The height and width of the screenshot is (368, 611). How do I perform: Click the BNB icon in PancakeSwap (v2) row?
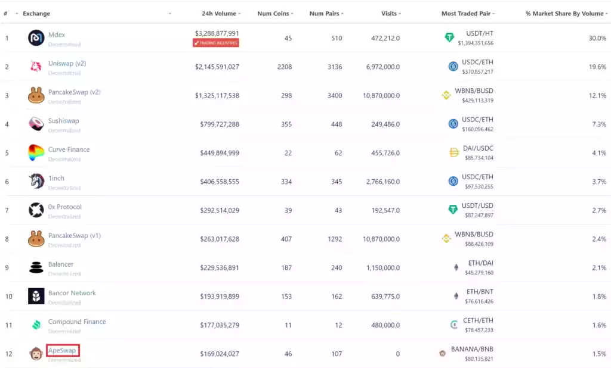[x=446, y=95]
